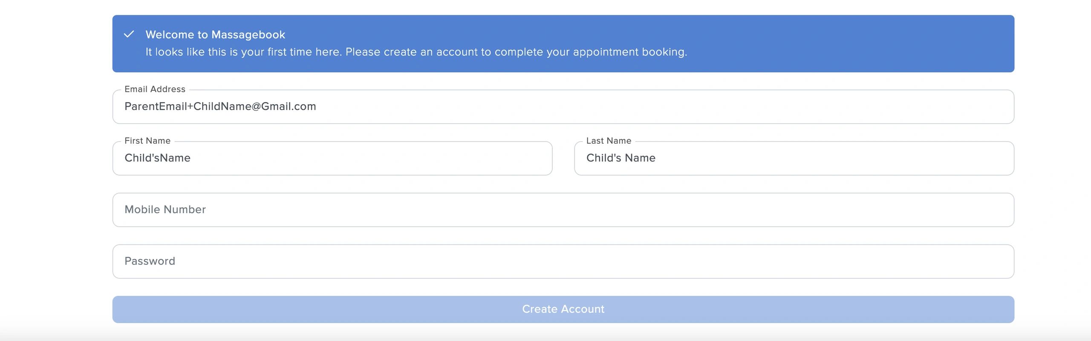
Task: Place cursor in Child'sName first name text
Action: (157, 158)
